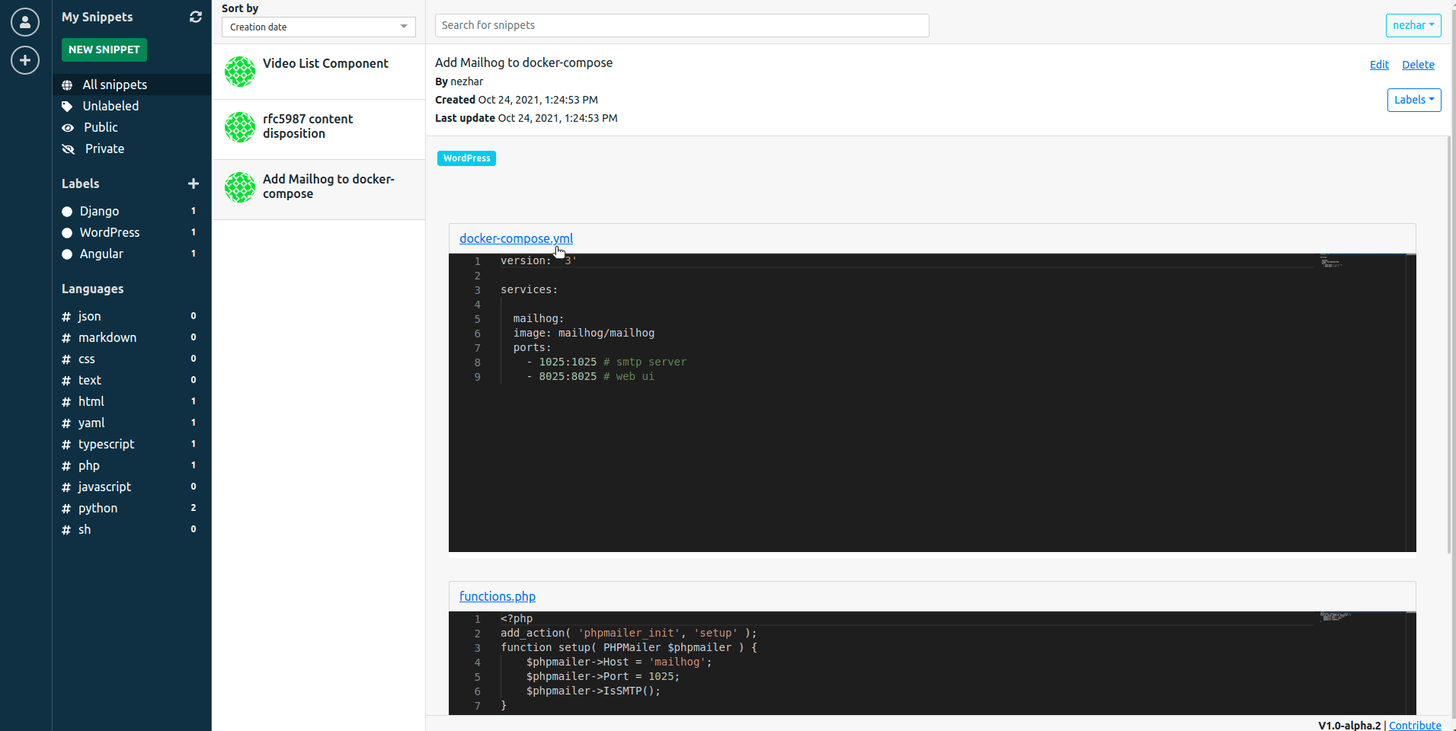Screen dimensions: 1456x731
Task: Click the Video List Component avatar
Action: pos(240,72)
